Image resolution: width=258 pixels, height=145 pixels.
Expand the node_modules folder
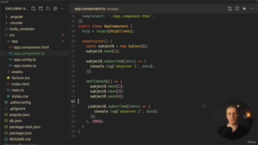pyautogui.click(x=6, y=29)
